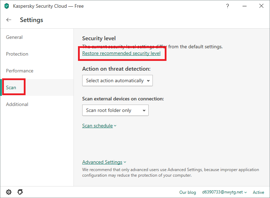Screen dimensions: 270x198
Task: Open the Additional settings section
Action: [17, 104]
